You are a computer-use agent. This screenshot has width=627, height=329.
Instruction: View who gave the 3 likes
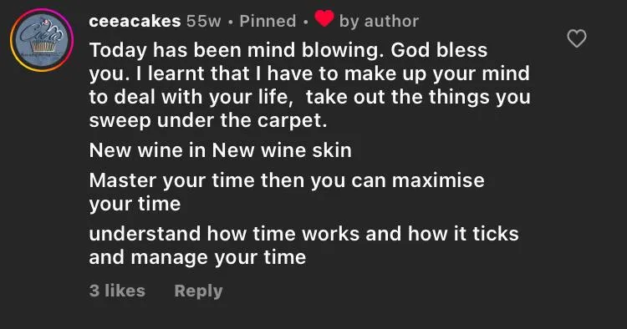coord(117,291)
